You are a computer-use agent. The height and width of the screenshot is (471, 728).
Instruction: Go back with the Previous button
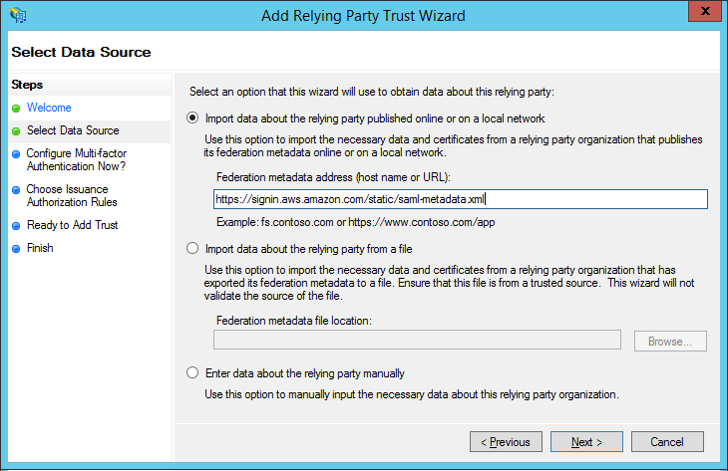(506, 441)
